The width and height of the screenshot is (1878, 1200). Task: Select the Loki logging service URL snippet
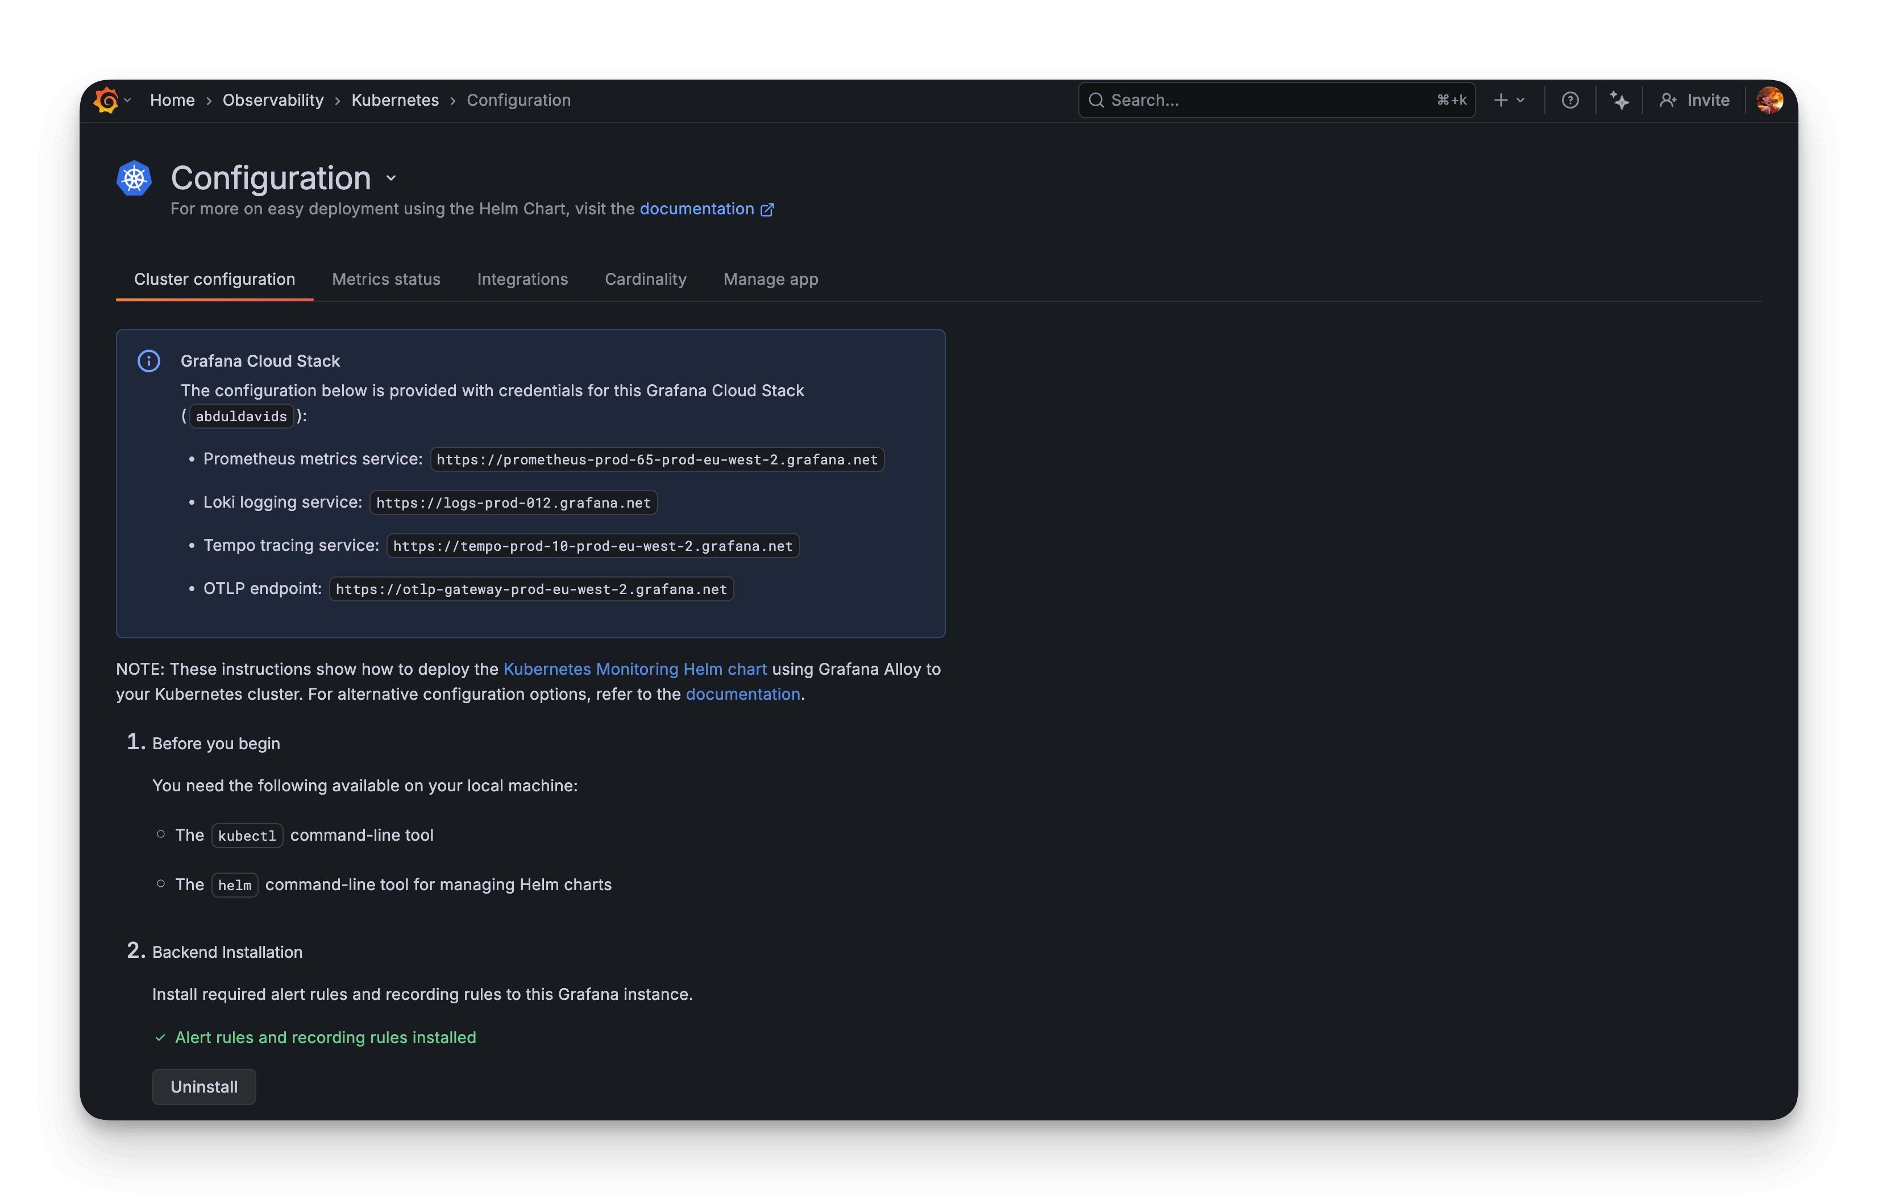pyautogui.click(x=512, y=502)
